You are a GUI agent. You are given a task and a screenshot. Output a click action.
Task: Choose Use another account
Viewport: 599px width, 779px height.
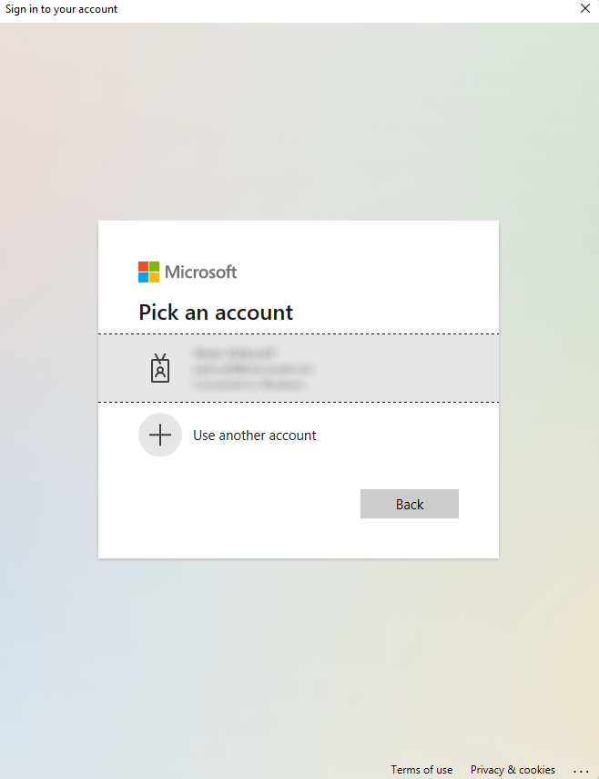pos(254,435)
